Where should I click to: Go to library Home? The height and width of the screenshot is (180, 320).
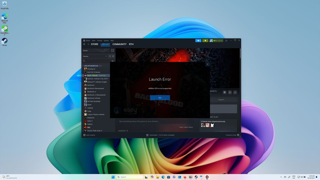pyautogui.click(x=96, y=50)
